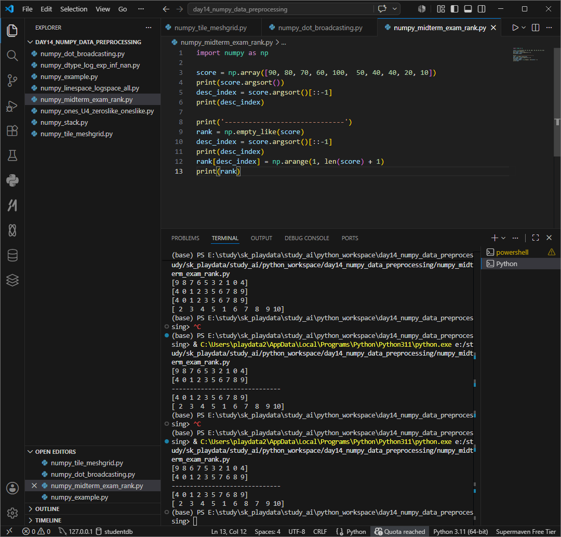Open the Python extension icon in activity bar
Viewport: 561px width, 537px height.
click(12, 180)
